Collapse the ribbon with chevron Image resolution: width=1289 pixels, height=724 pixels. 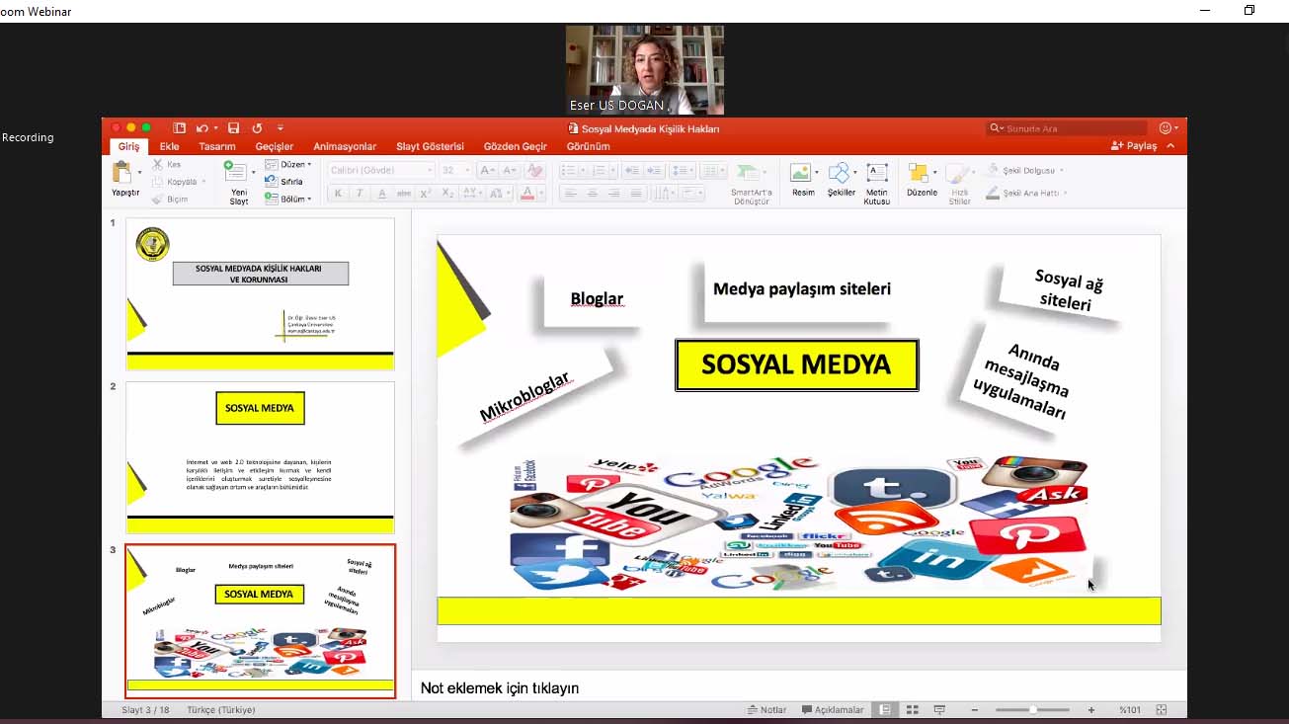(1170, 146)
